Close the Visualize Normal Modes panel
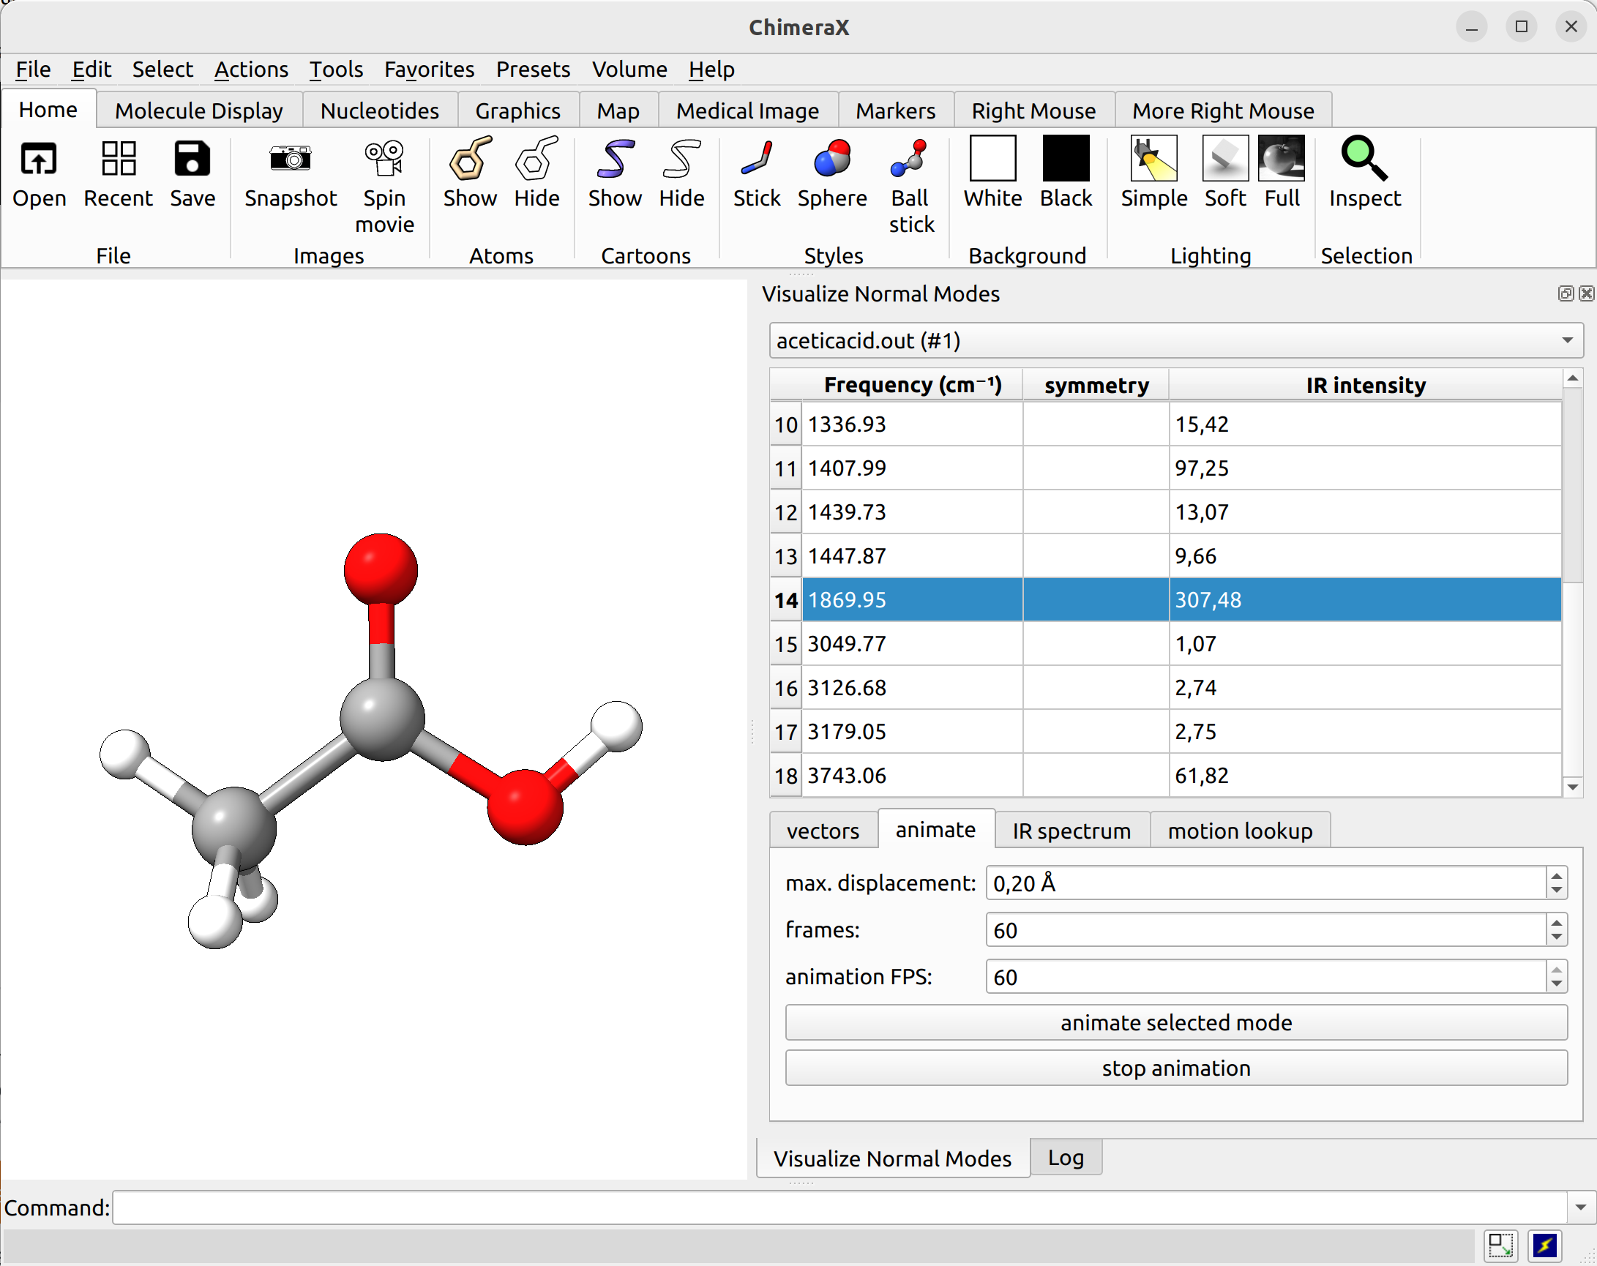The image size is (1597, 1266). coord(1586,294)
